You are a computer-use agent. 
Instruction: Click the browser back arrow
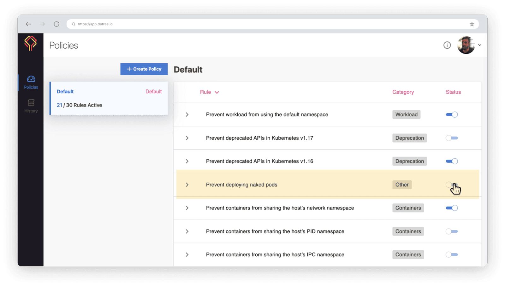pyautogui.click(x=28, y=24)
